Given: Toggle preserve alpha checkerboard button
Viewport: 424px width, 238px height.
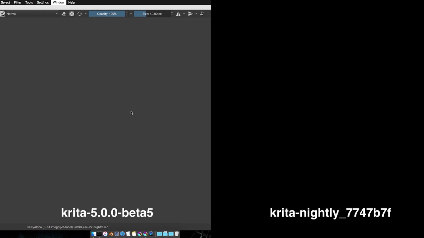Looking at the screenshot, I should pos(72,14).
